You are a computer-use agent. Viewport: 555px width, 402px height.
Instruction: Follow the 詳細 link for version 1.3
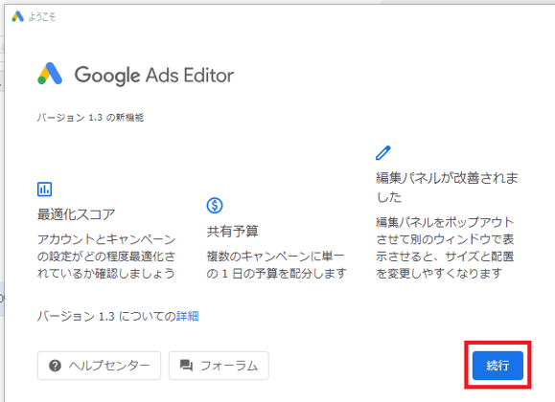188,316
